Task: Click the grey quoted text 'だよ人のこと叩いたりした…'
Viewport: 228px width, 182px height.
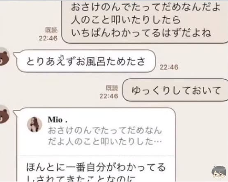Action: (105, 142)
